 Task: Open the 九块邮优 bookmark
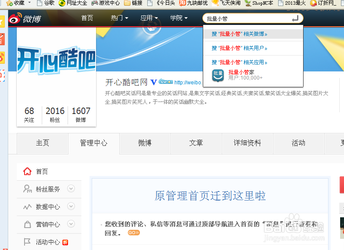[x=193, y=3]
